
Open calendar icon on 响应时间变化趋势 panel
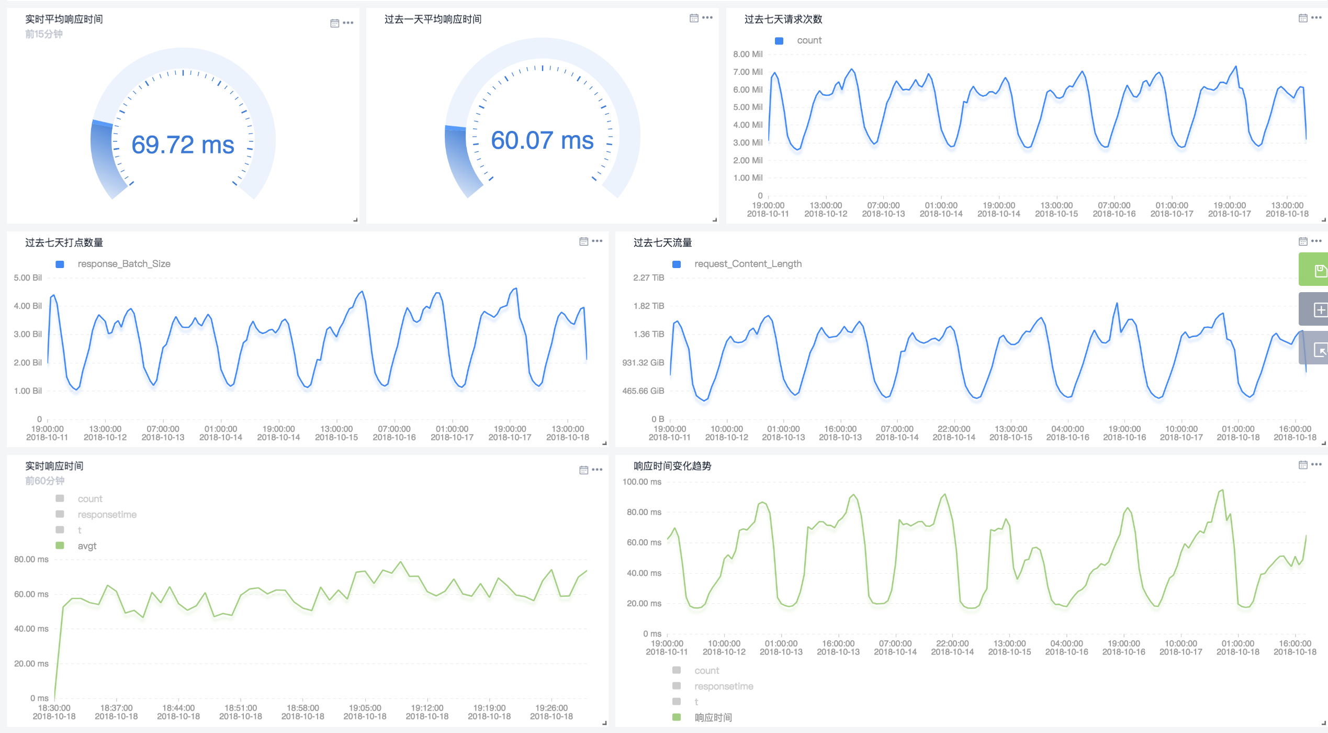tap(1303, 465)
